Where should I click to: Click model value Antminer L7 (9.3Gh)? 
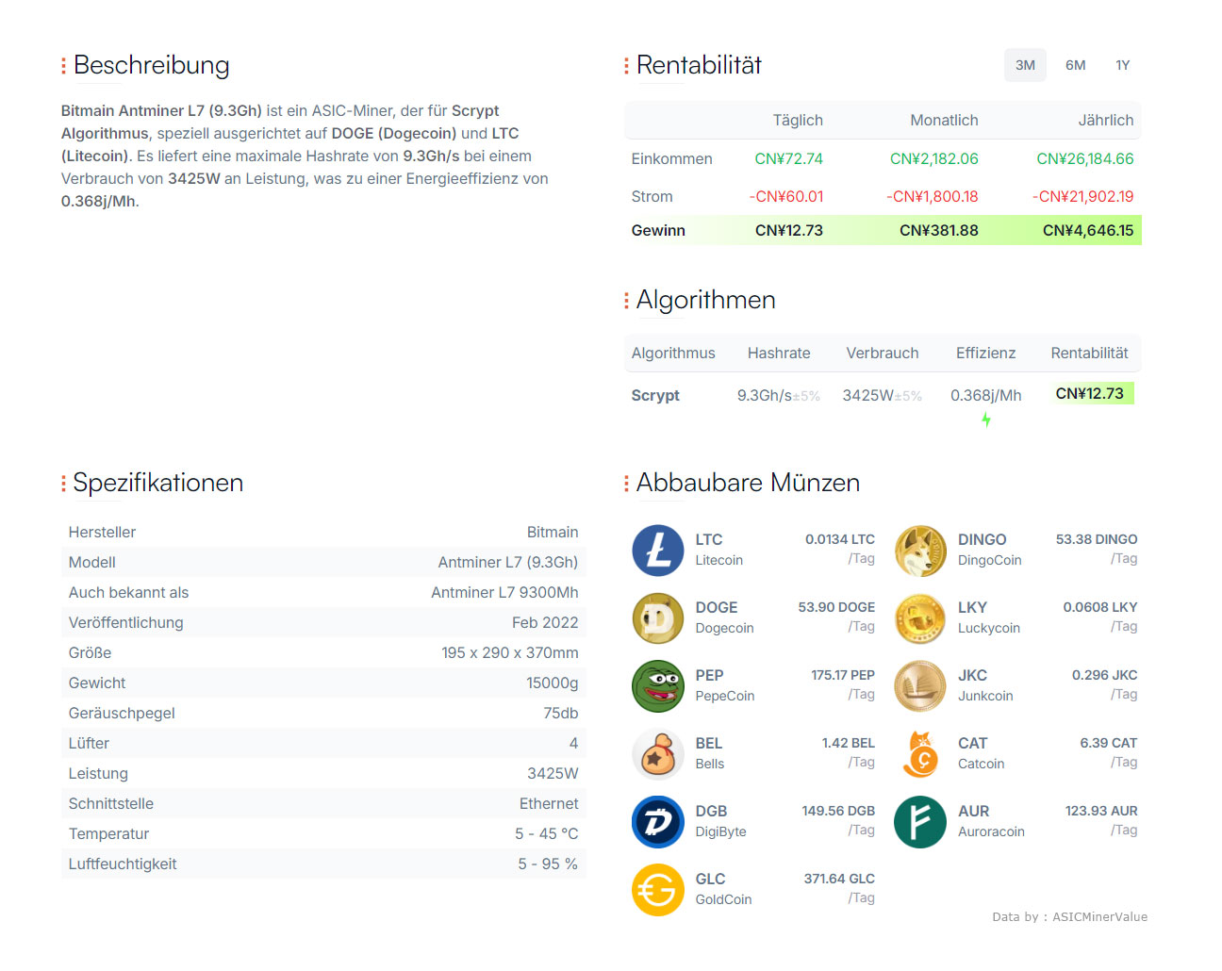pyautogui.click(x=508, y=562)
